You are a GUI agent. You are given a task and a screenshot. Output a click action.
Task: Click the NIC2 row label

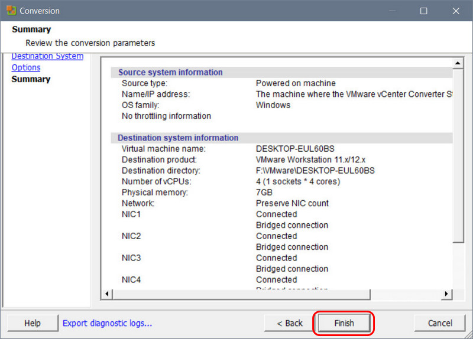point(131,236)
